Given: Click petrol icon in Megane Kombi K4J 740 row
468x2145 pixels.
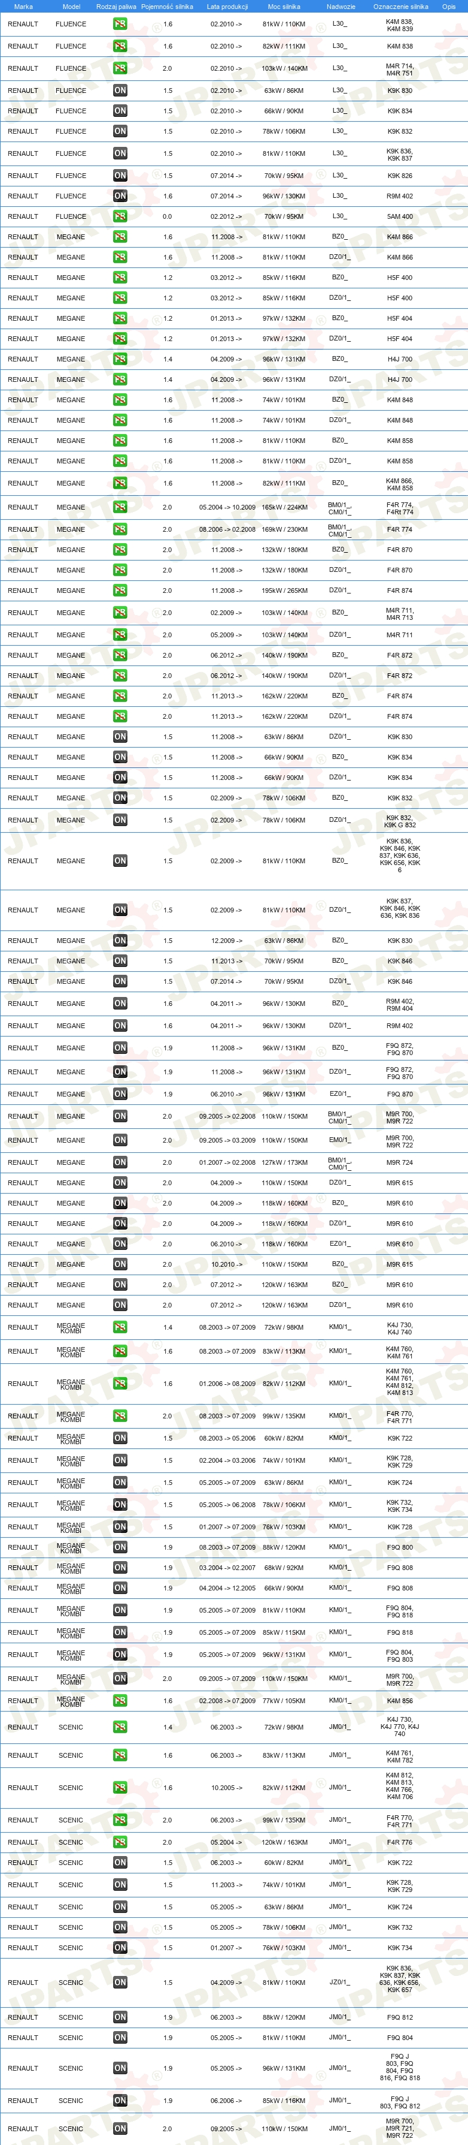Looking at the screenshot, I should (x=120, y=1327).
